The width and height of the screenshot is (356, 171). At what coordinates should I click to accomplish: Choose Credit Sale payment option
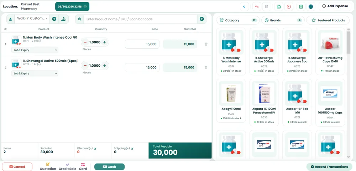coord(67,167)
